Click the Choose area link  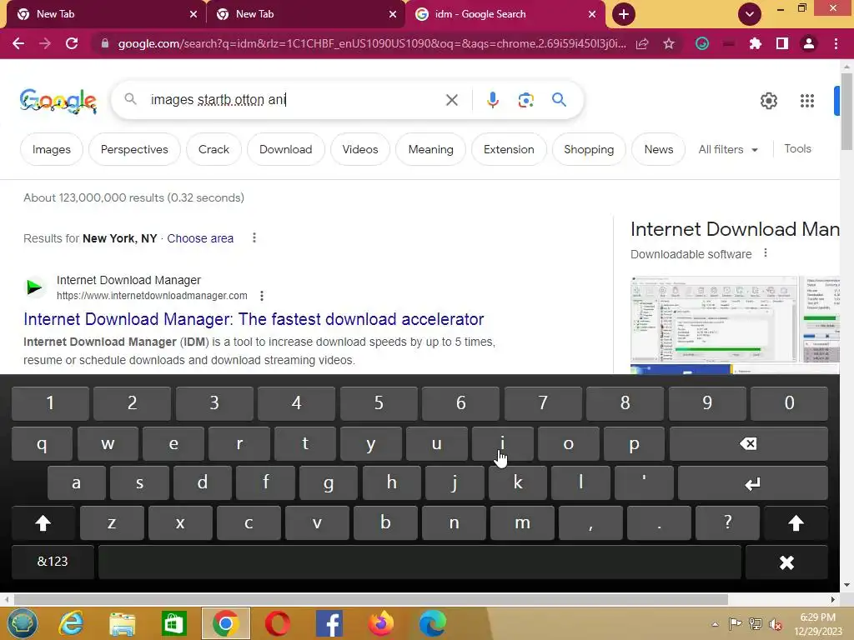pyautogui.click(x=200, y=238)
